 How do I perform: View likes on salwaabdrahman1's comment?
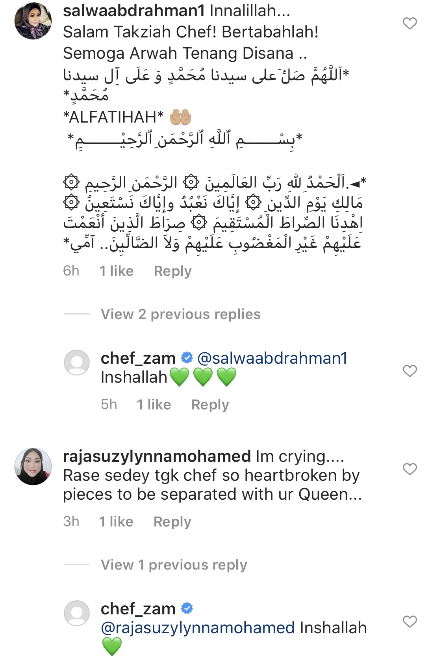tap(117, 271)
